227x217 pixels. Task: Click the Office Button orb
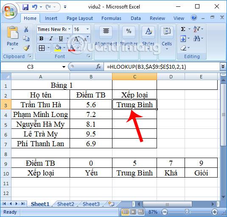(x=9, y=11)
